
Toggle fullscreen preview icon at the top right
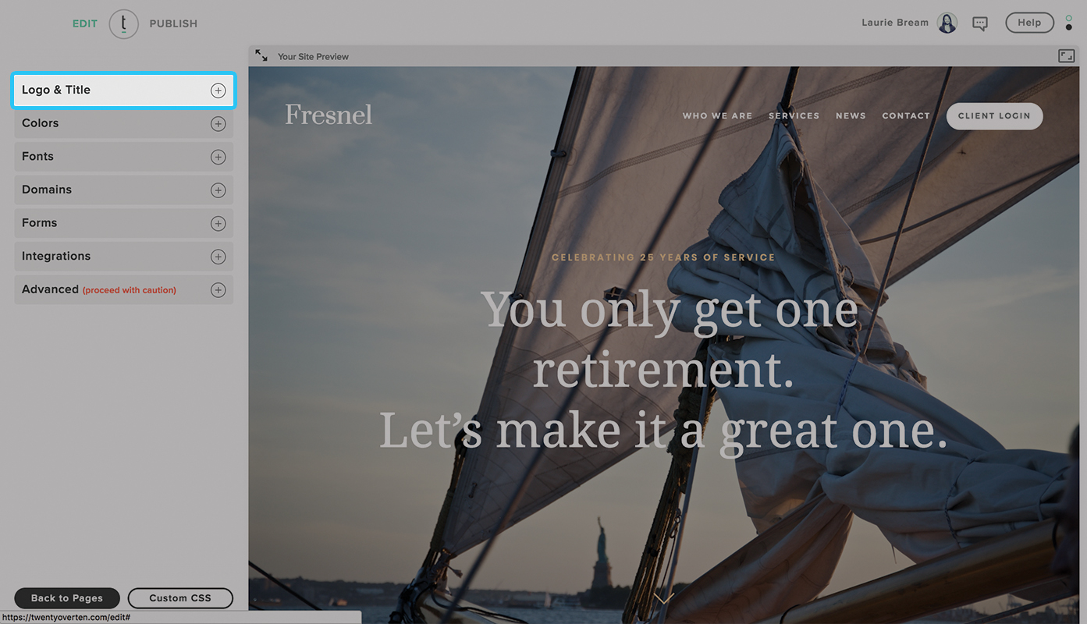tap(1067, 56)
